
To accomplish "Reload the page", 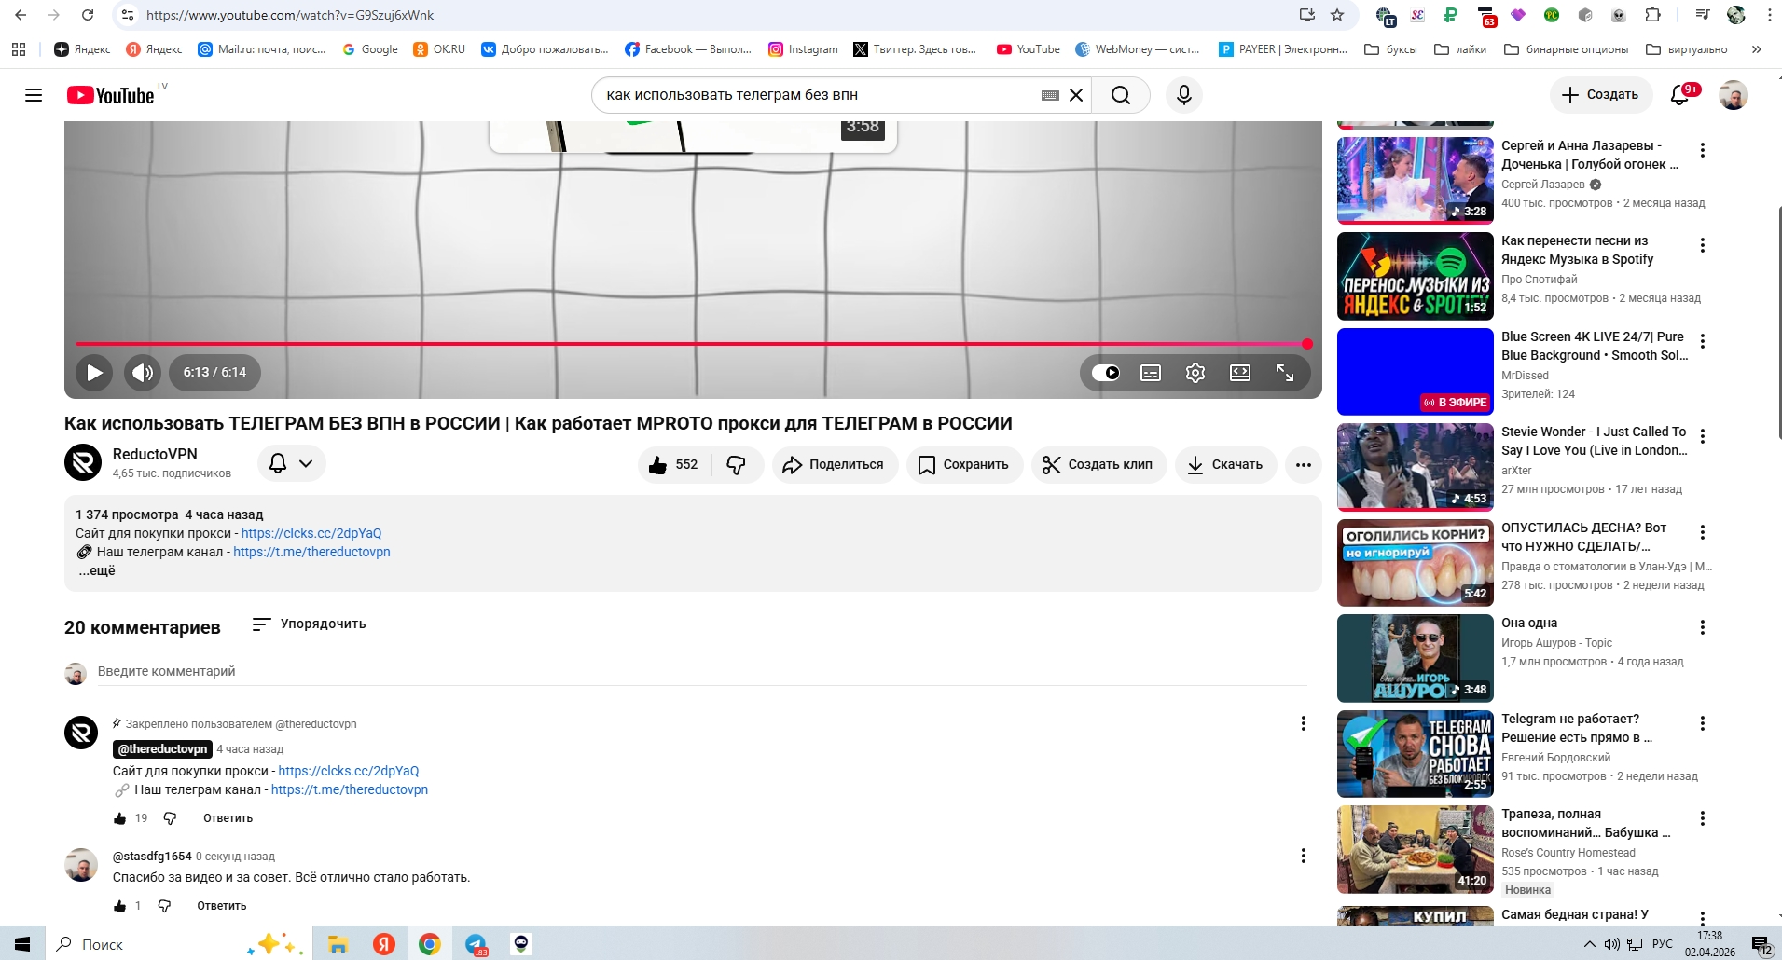I will click(x=88, y=15).
